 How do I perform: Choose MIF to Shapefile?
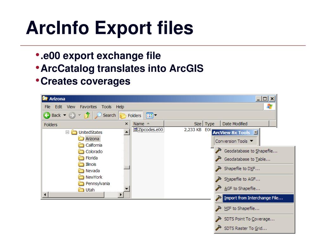[x=254, y=209]
